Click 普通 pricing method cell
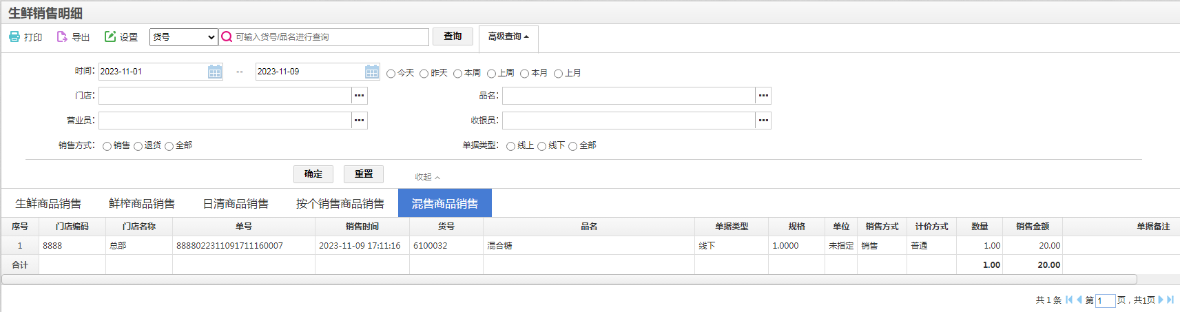This screenshot has height=312, width=1180. (931, 246)
